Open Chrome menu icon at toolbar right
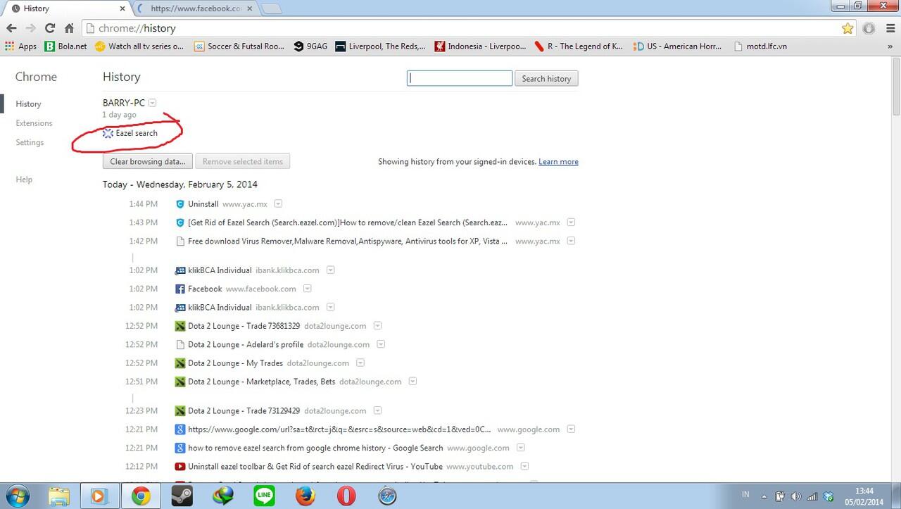The width and height of the screenshot is (901, 509). coord(890,28)
